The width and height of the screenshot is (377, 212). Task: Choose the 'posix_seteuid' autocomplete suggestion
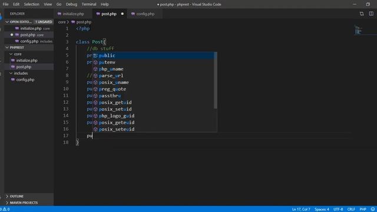click(x=153, y=130)
